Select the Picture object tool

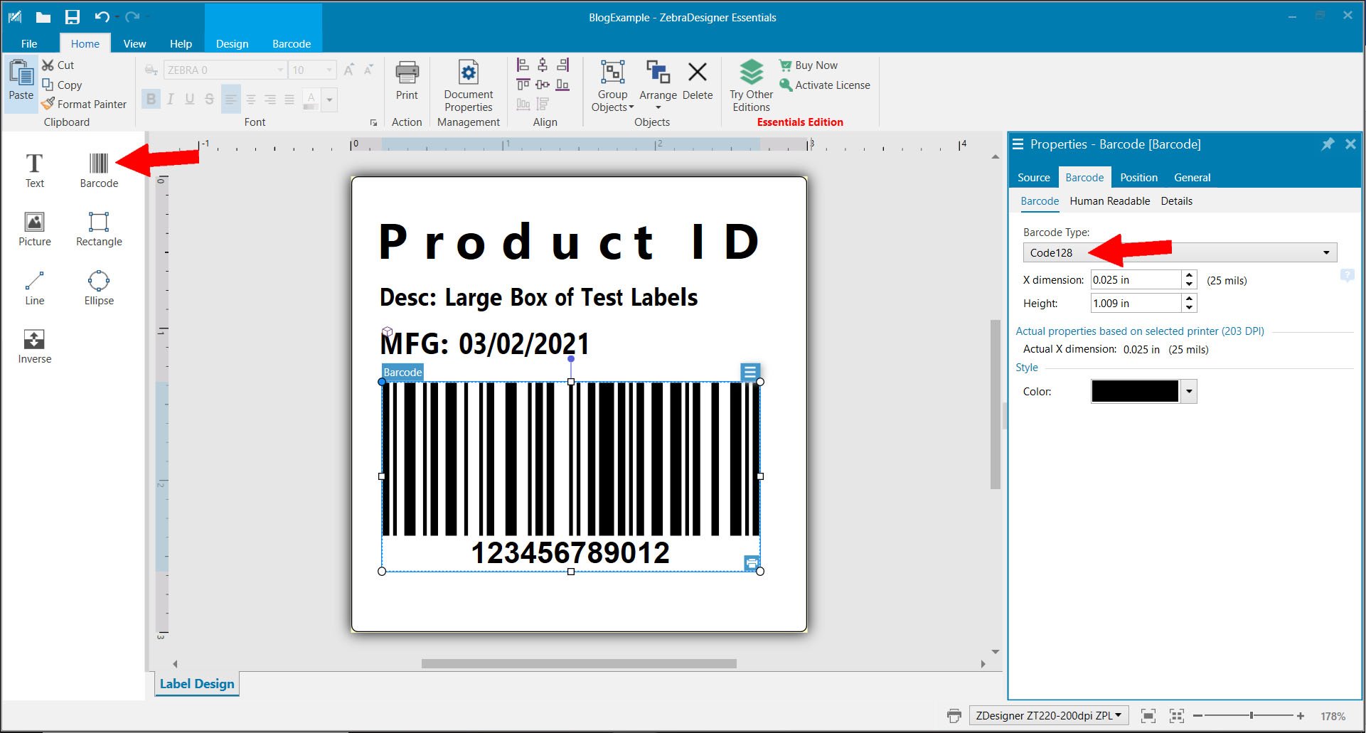click(x=34, y=229)
